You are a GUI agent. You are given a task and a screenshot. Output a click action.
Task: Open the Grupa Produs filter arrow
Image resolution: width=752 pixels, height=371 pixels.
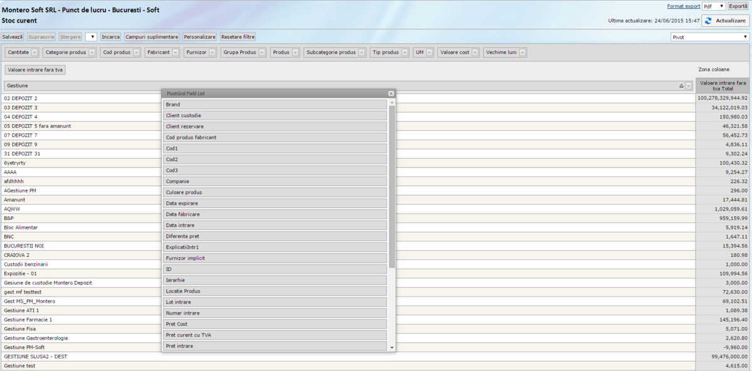263,53
